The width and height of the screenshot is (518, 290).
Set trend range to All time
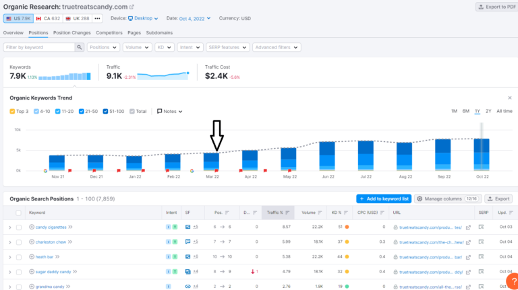point(505,111)
